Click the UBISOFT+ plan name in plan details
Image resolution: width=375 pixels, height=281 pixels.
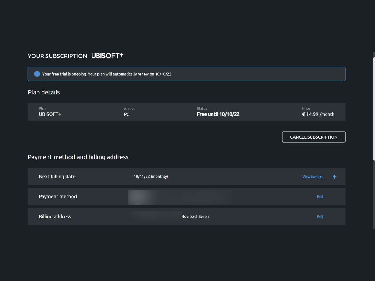pos(50,114)
